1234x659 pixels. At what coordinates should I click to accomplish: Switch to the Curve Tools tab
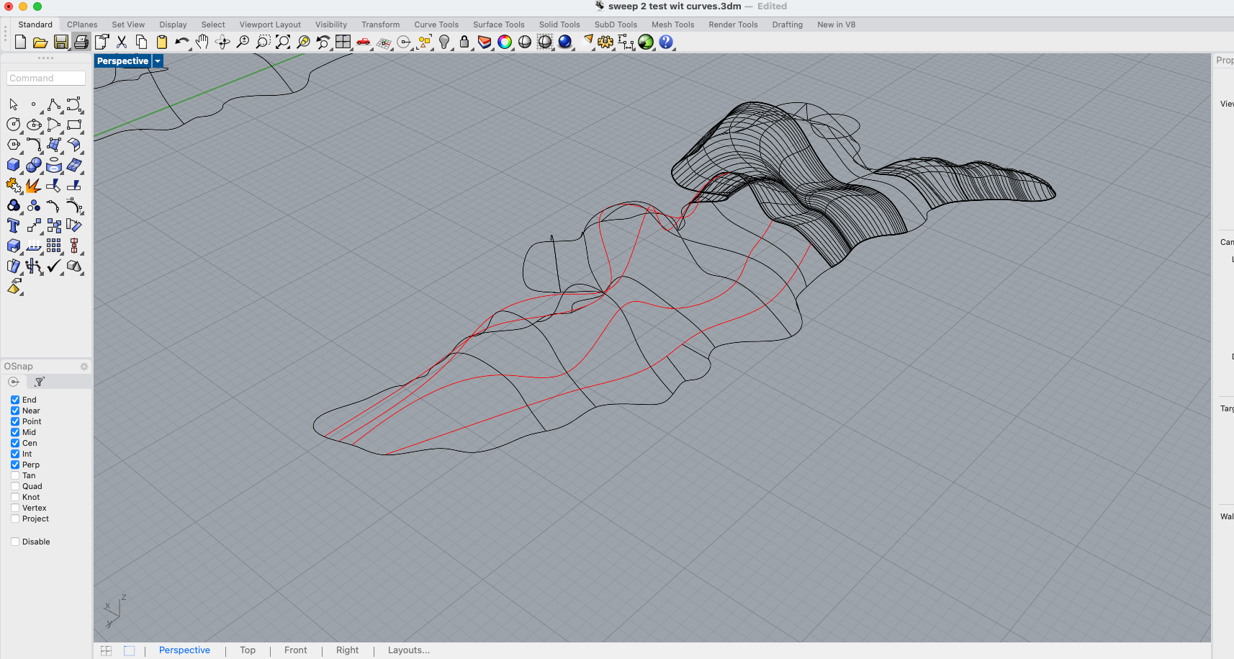click(x=436, y=24)
